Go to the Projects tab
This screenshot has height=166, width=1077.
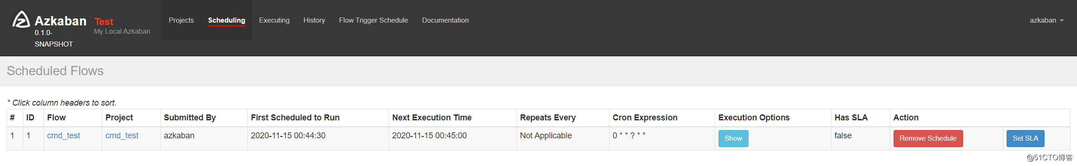coord(181,20)
